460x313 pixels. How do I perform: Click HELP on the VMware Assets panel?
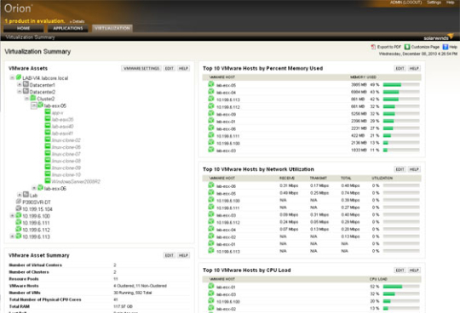(183, 69)
